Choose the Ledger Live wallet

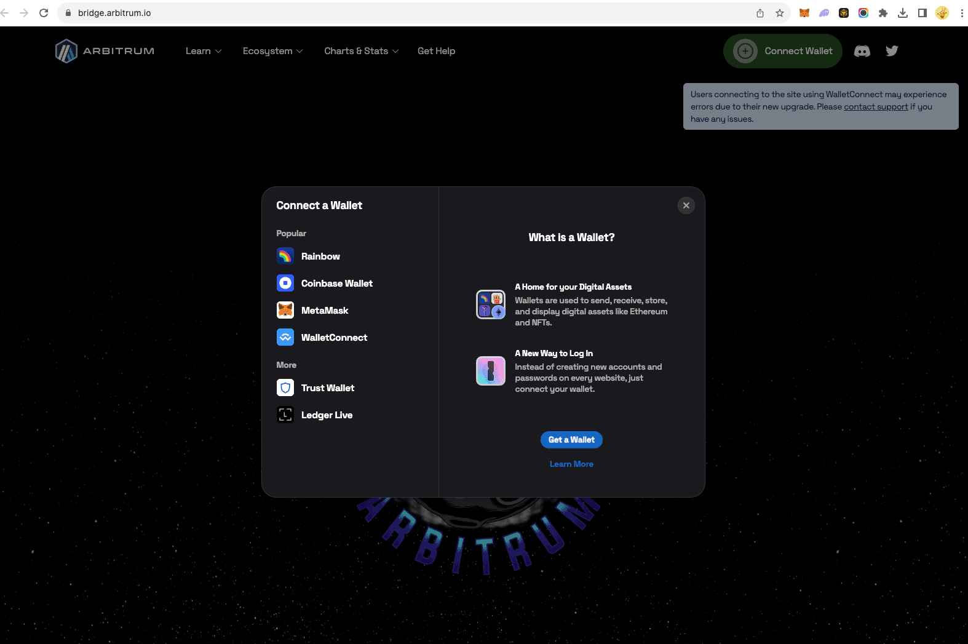click(x=326, y=415)
